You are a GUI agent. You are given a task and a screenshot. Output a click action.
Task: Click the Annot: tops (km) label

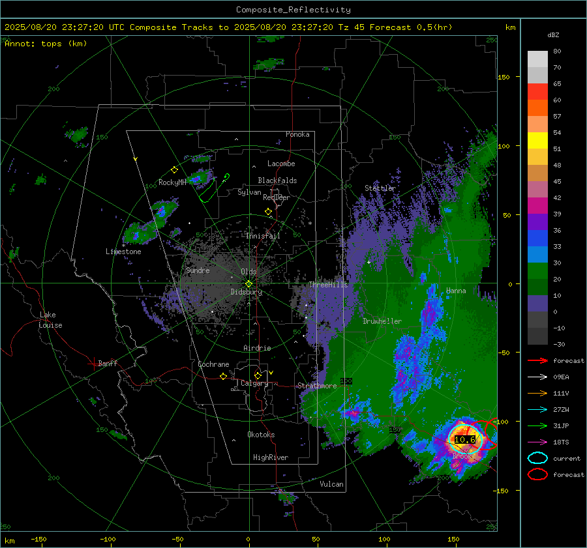[x=46, y=44]
